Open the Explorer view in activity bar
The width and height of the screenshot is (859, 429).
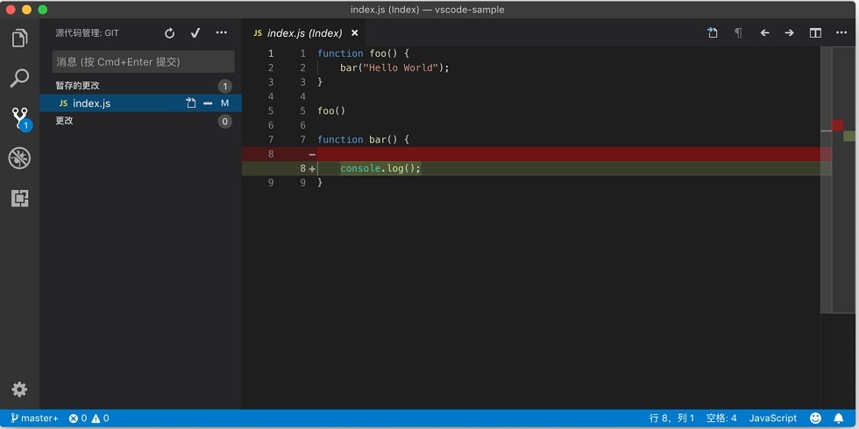coord(19,39)
